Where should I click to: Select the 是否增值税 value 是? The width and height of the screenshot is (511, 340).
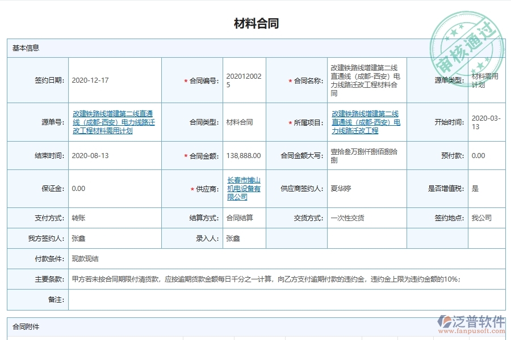(475, 188)
